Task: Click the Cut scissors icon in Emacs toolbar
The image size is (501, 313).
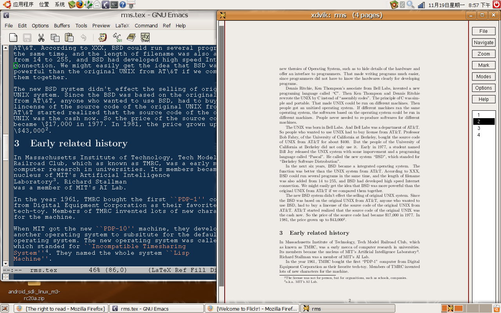Action: pos(41,38)
